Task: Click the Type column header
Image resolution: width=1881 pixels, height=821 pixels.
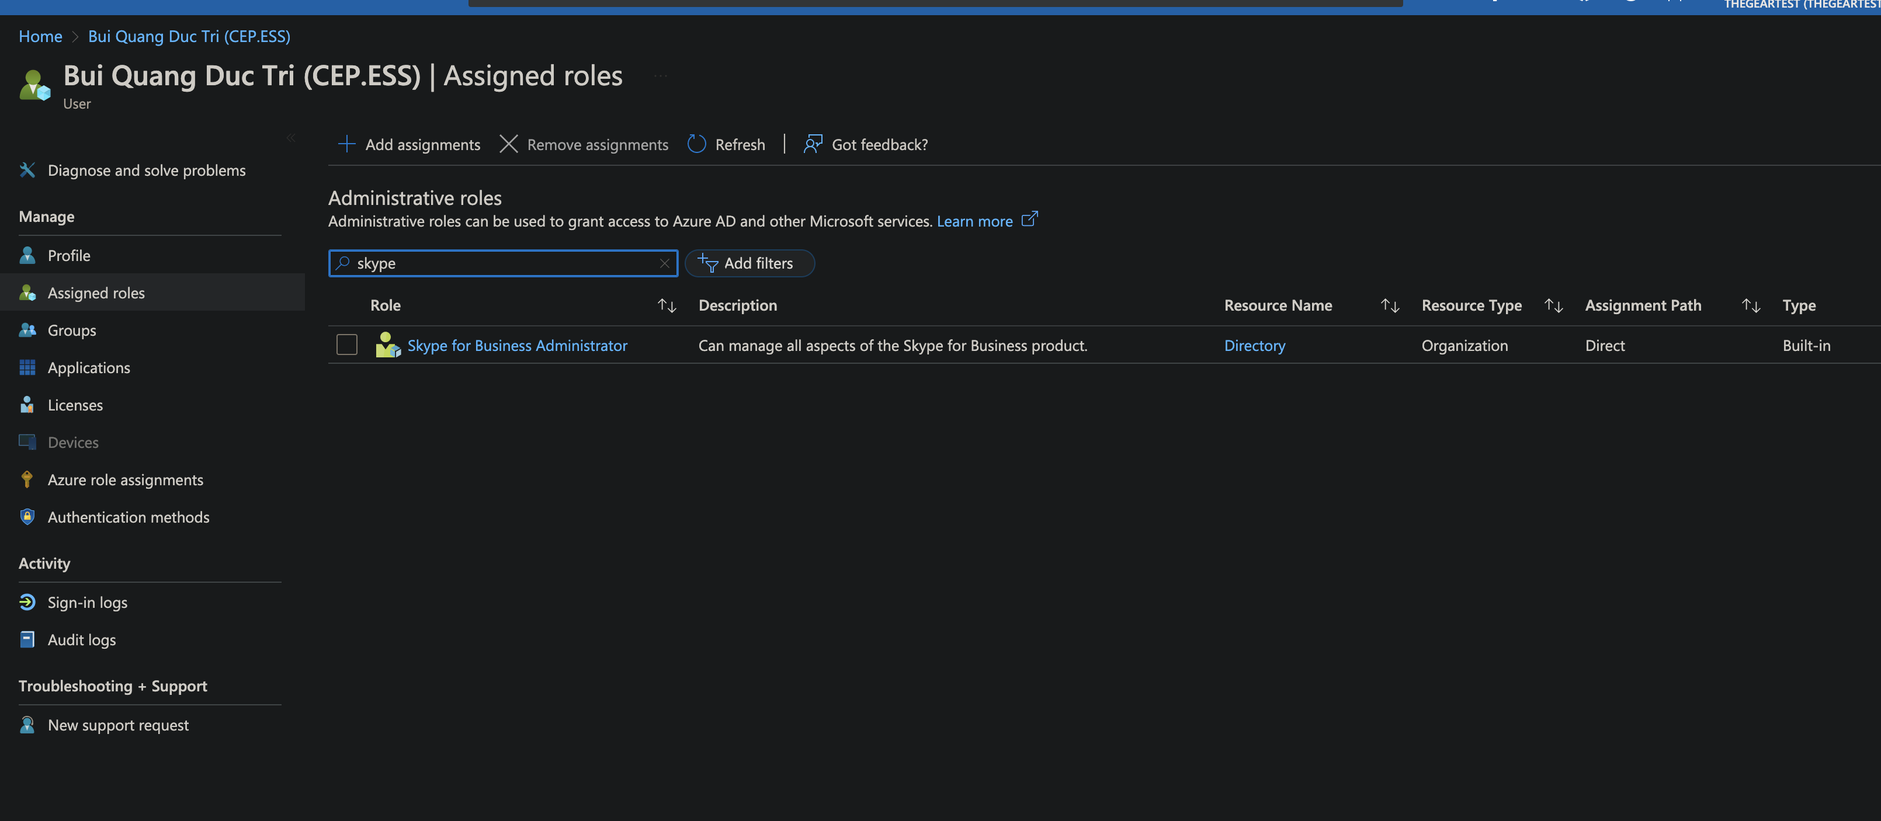Action: click(1799, 305)
